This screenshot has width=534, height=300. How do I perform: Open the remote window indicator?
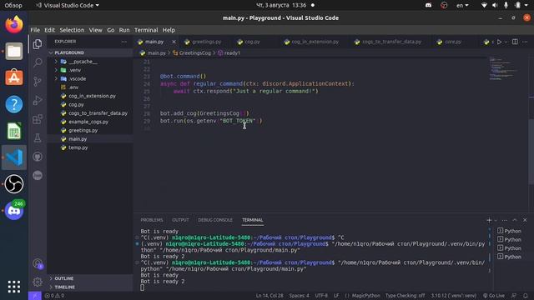(x=35, y=296)
